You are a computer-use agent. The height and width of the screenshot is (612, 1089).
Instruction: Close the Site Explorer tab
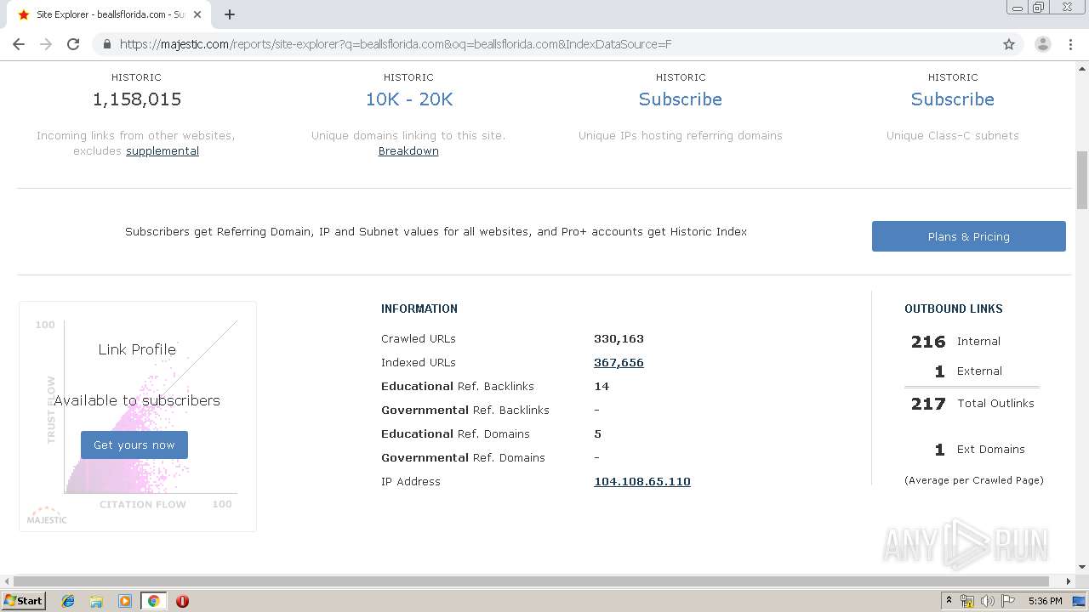point(197,14)
